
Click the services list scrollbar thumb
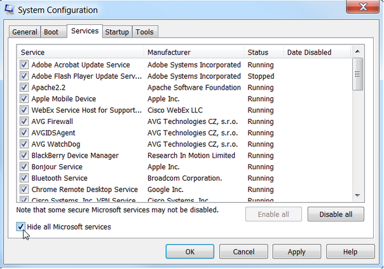click(x=357, y=74)
